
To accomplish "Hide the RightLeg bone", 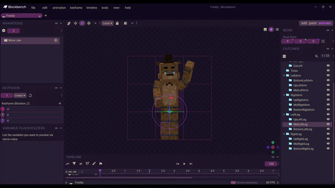I will pos(328,134).
